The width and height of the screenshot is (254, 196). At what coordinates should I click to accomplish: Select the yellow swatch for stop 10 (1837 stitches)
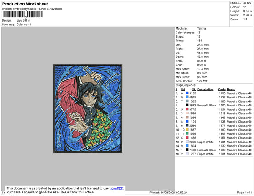coord(187,129)
